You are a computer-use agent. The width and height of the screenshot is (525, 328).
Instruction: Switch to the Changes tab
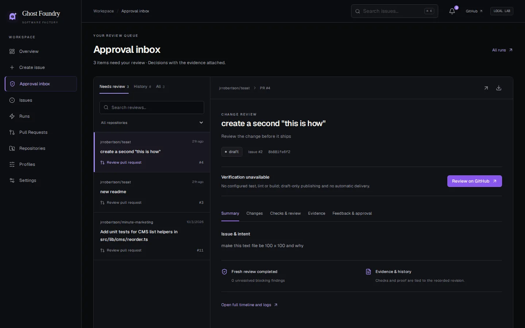(254, 214)
